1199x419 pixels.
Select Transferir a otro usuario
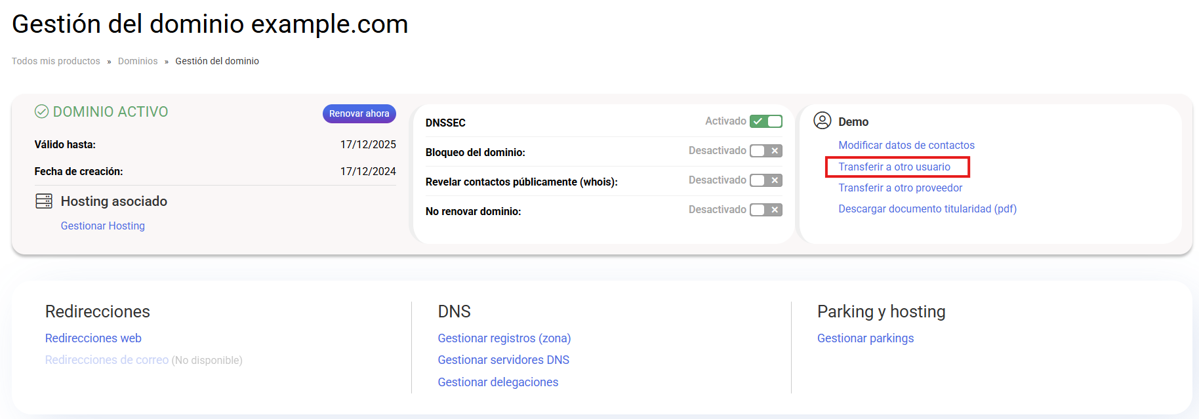pos(894,167)
